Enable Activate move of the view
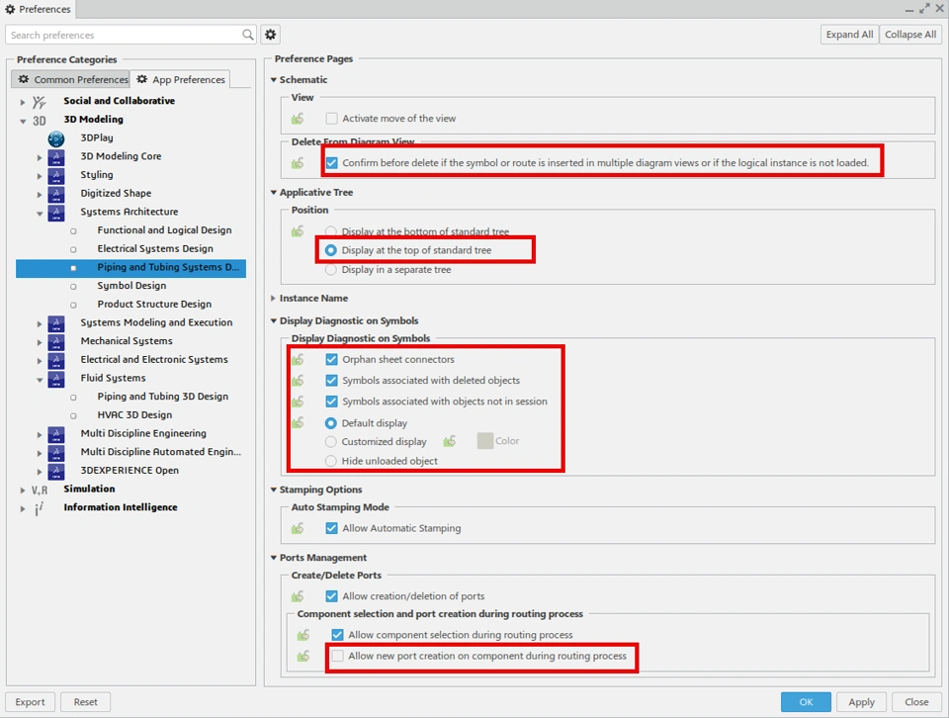 (x=332, y=119)
